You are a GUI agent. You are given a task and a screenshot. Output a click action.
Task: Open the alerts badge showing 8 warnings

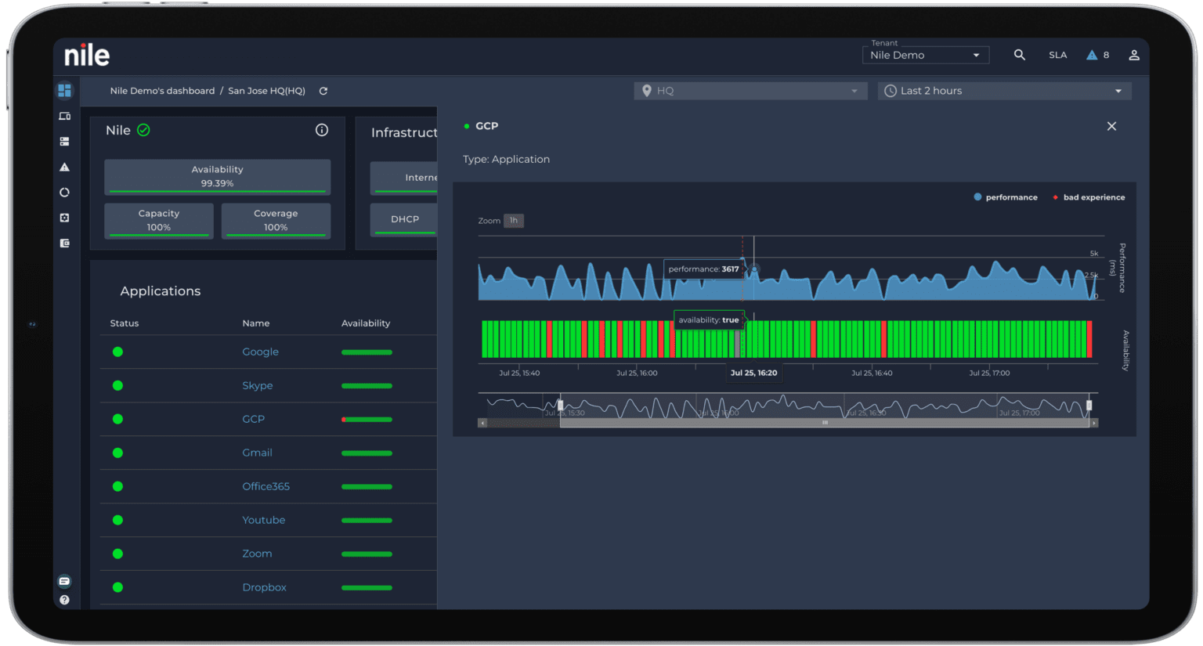[x=1097, y=55]
